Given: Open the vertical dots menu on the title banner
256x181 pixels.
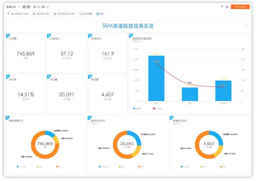Looking at the screenshot, I should point(246,25).
